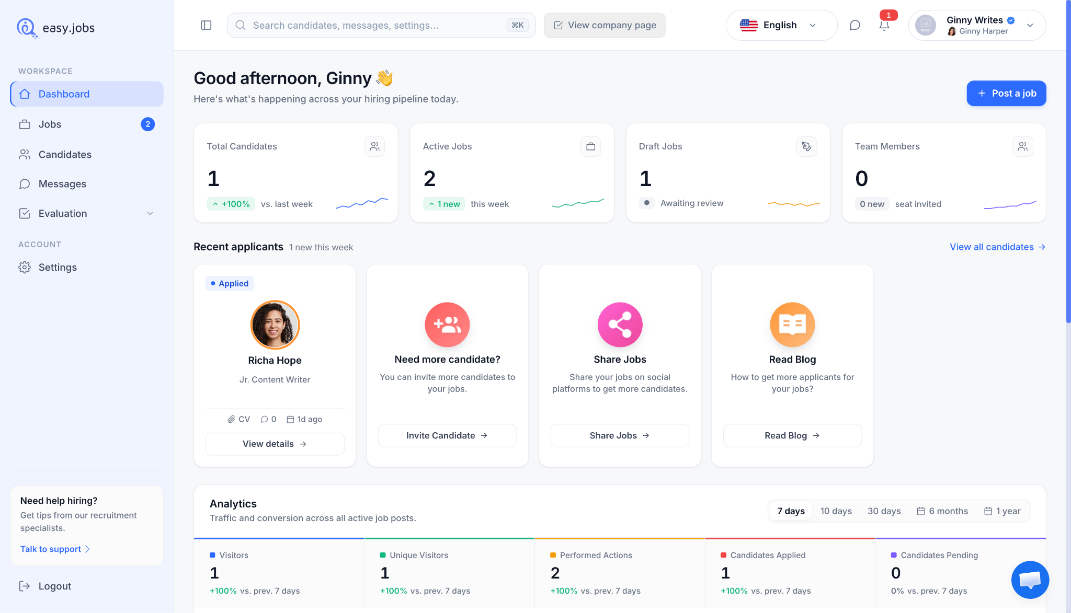The width and height of the screenshot is (1071, 613).
Task: Click the Visitors analytics stat
Action: pyautogui.click(x=279, y=573)
